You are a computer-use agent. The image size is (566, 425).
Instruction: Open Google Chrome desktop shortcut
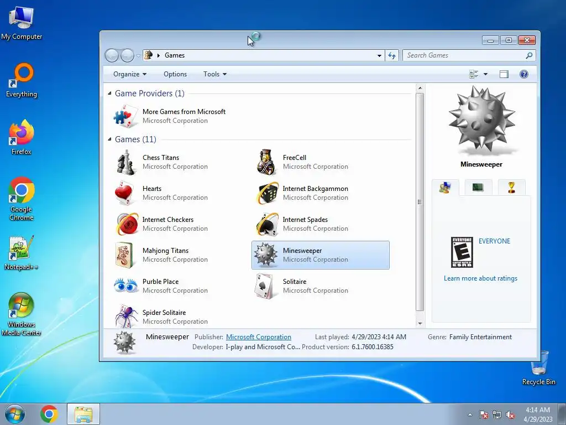pos(22,199)
